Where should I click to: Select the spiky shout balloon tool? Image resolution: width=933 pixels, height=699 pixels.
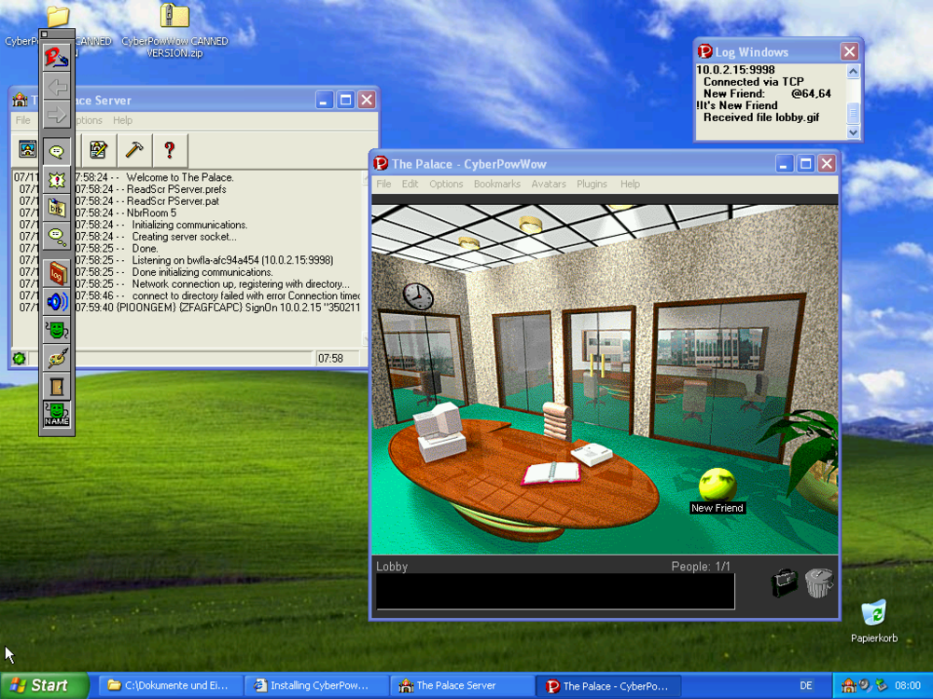pyautogui.click(x=57, y=180)
